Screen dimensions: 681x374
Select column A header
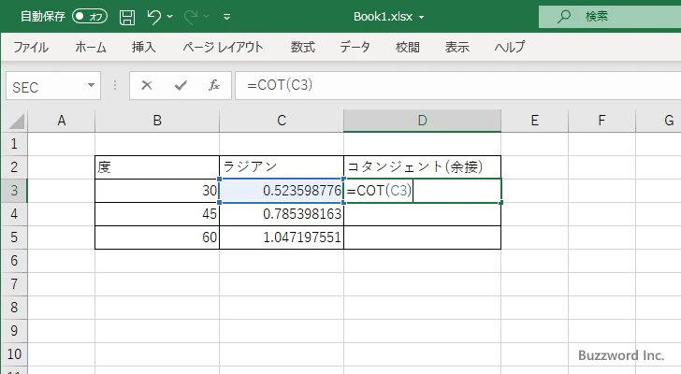pyautogui.click(x=61, y=121)
